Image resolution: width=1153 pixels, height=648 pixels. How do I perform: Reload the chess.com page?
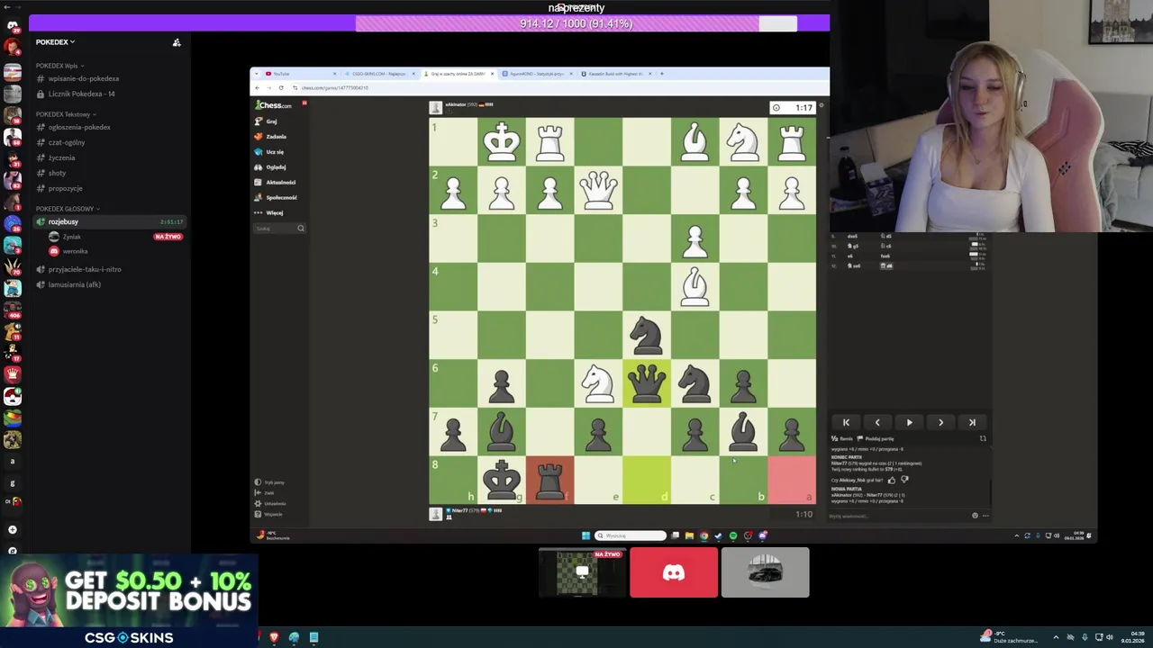coord(281,87)
